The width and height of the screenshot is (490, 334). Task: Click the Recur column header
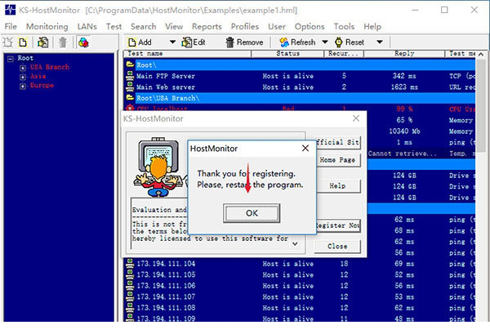[344, 54]
